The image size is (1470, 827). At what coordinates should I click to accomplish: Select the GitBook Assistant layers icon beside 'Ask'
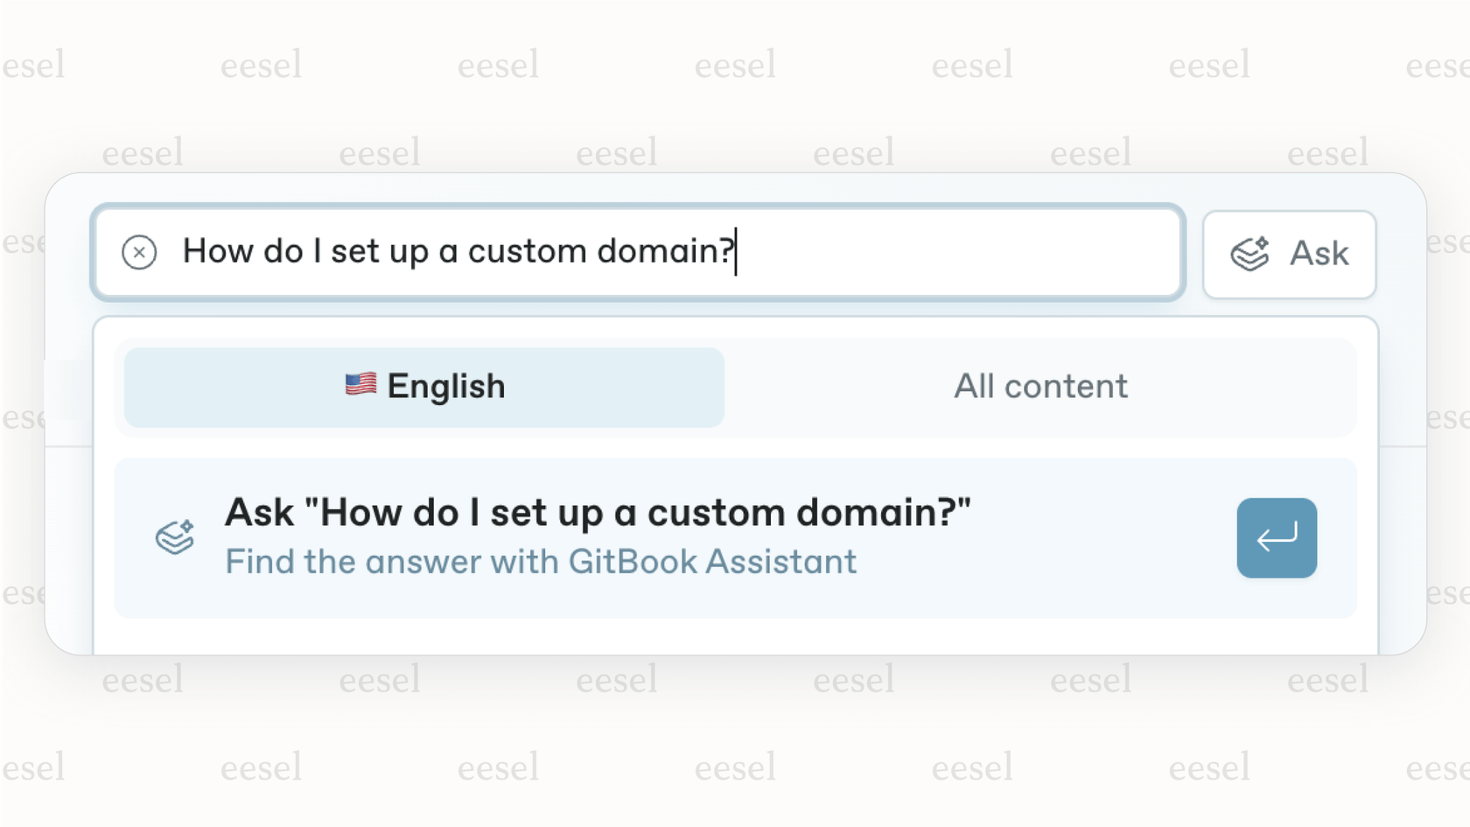(1249, 254)
